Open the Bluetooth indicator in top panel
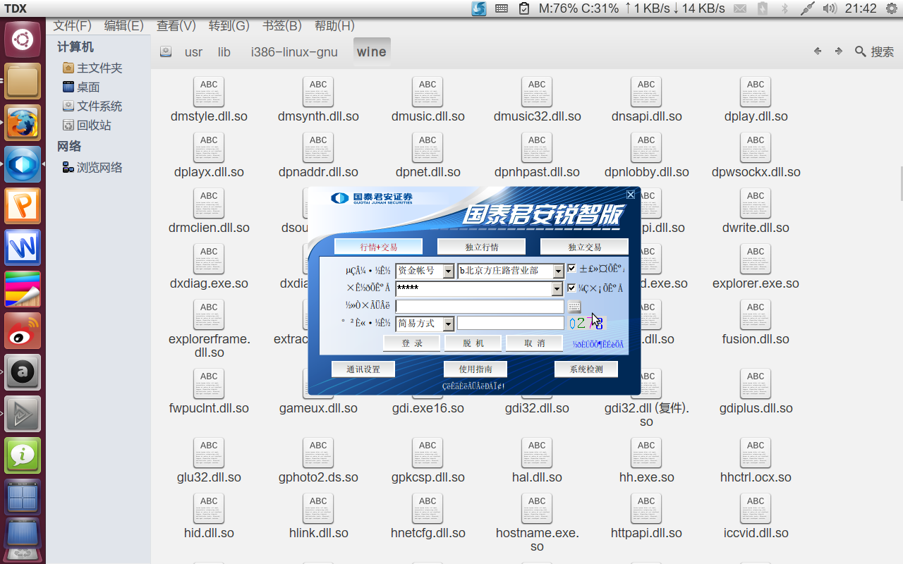 click(784, 8)
